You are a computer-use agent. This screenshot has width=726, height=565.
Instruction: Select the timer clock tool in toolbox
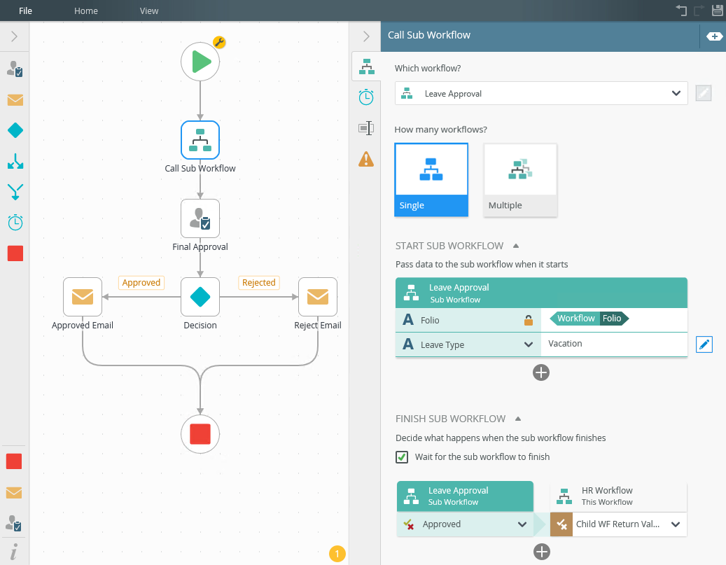click(15, 223)
